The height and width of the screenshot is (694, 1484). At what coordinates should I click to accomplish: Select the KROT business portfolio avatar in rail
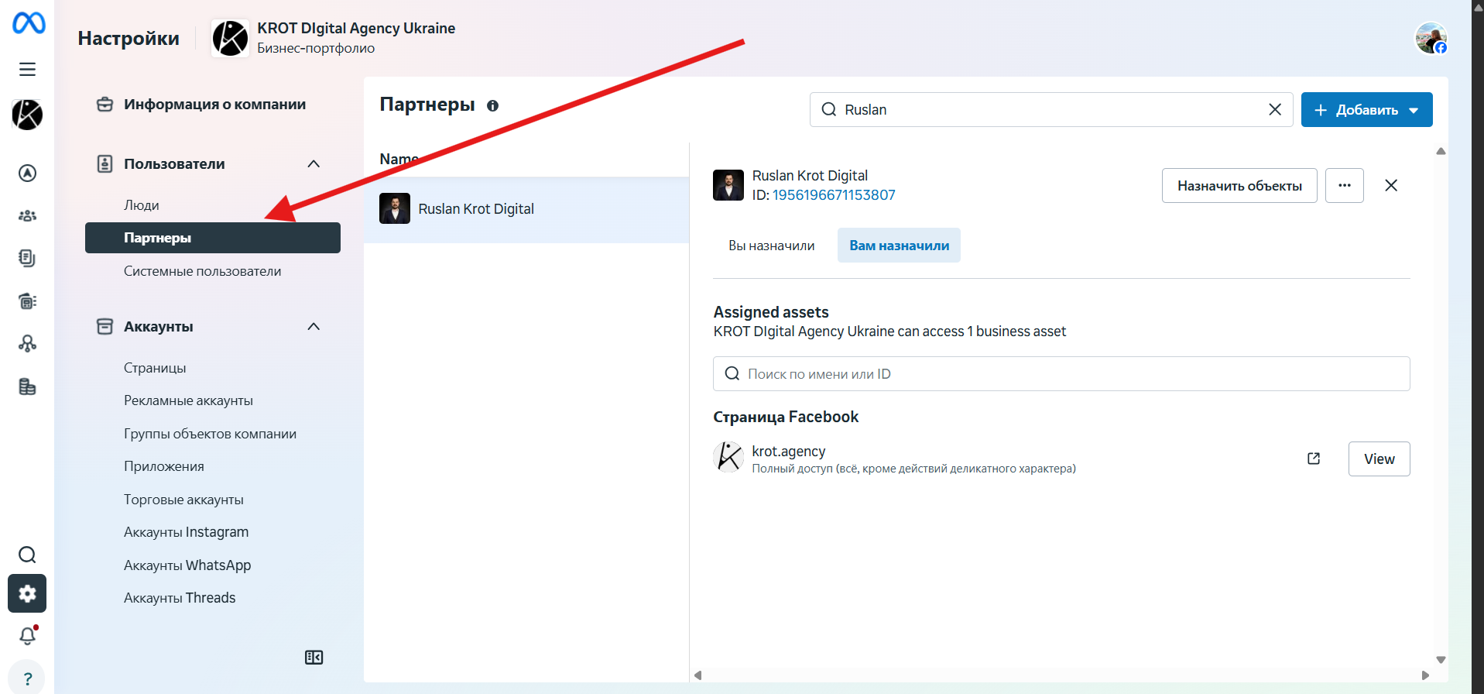27,115
